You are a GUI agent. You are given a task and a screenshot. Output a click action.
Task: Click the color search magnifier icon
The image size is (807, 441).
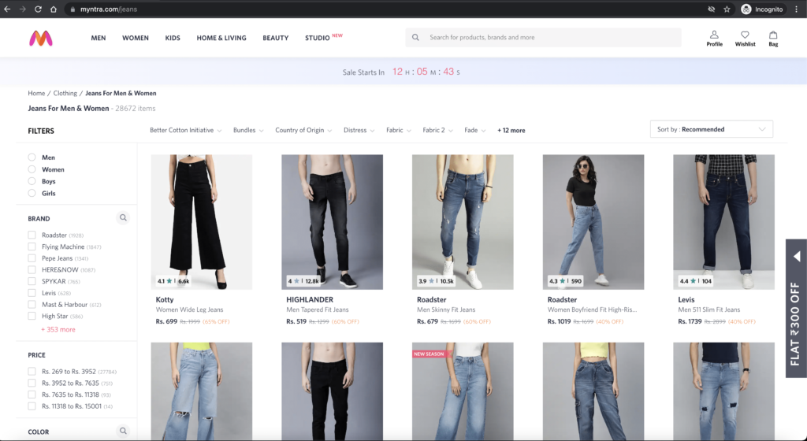[x=123, y=431]
